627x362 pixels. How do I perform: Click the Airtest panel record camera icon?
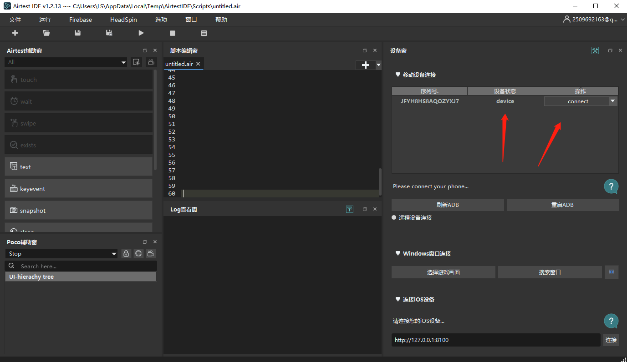pyautogui.click(x=151, y=62)
